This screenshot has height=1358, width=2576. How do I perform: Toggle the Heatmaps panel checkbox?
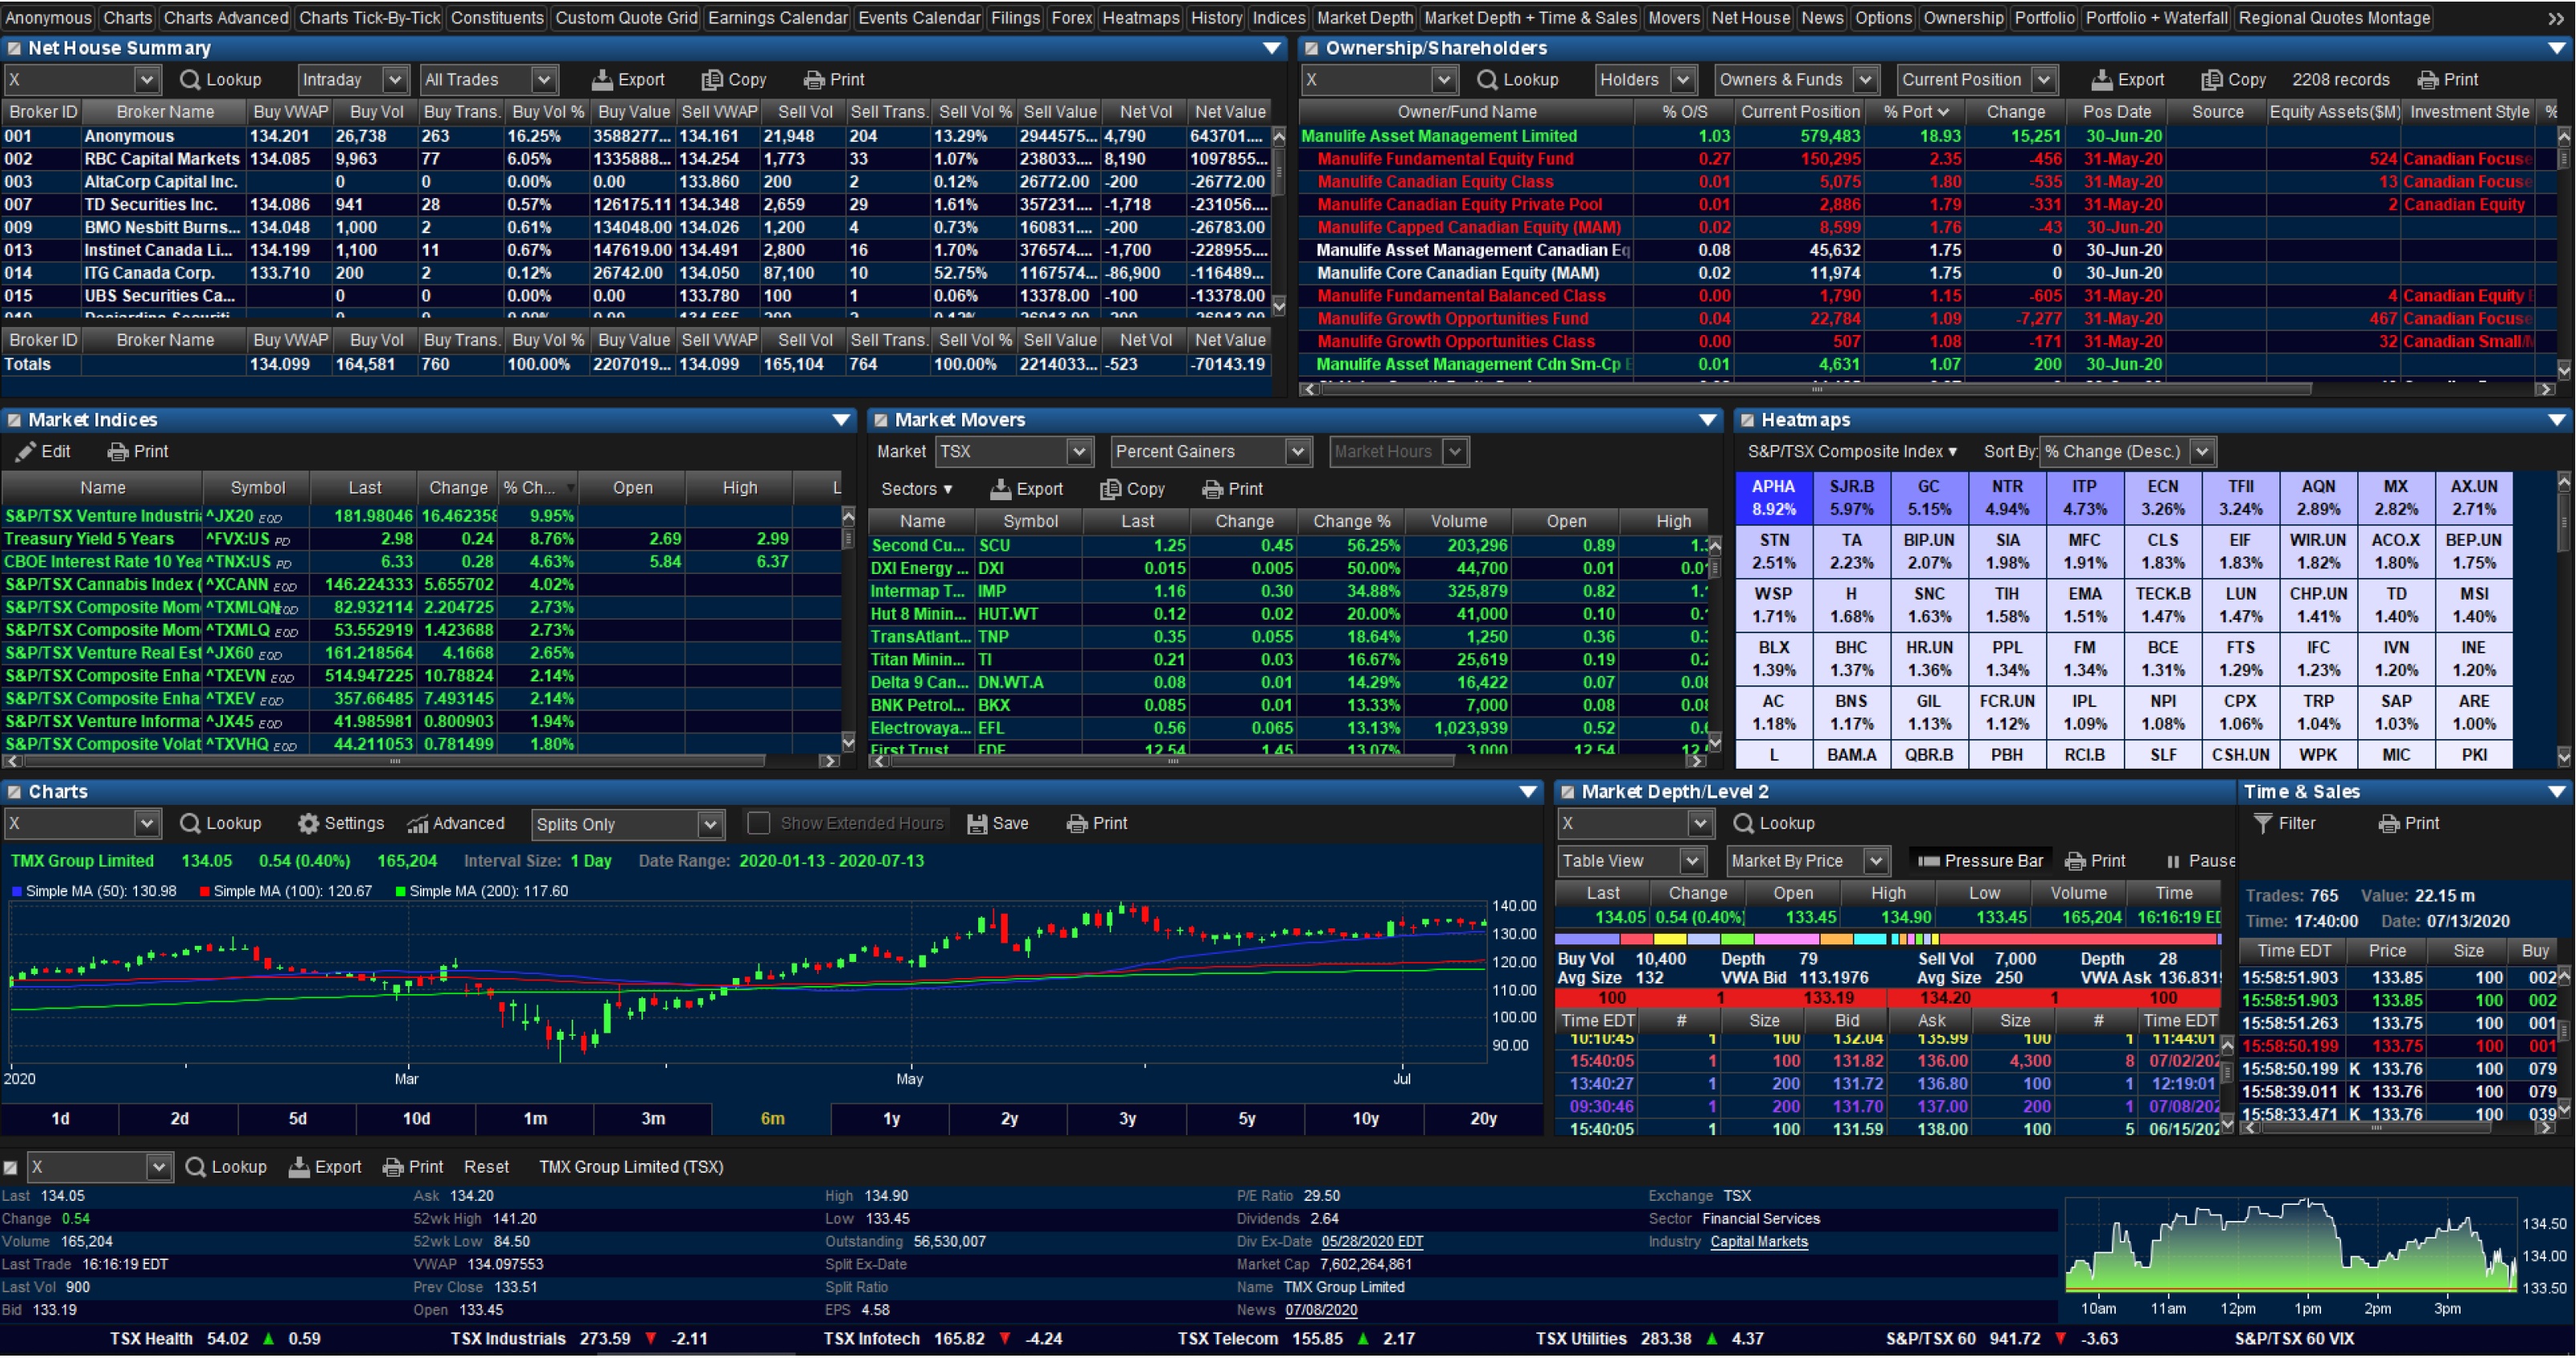coord(1747,420)
